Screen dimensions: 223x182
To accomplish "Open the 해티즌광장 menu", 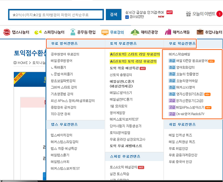I will point(149,32).
